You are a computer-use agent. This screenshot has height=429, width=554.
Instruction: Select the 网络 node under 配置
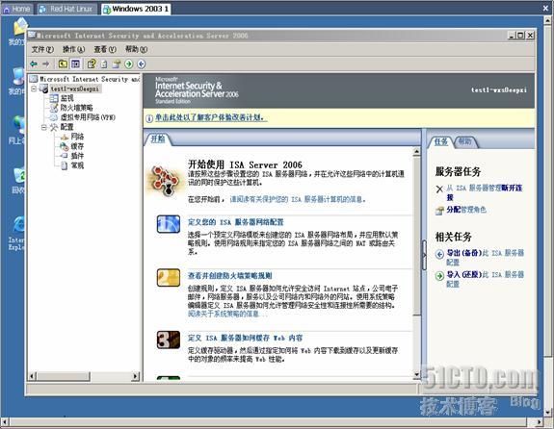[77, 137]
